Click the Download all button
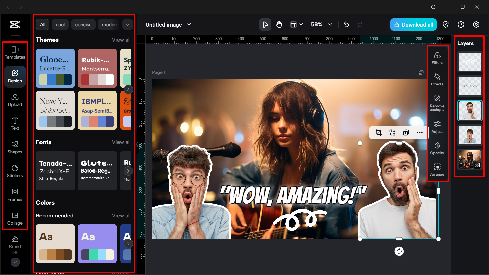 tap(413, 24)
